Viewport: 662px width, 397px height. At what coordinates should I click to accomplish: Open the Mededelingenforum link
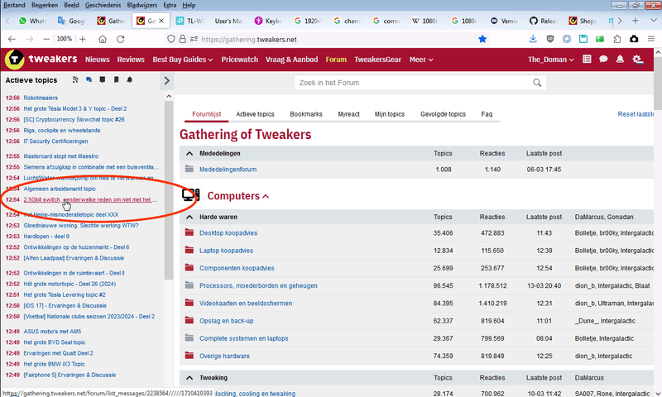point(228,170)
